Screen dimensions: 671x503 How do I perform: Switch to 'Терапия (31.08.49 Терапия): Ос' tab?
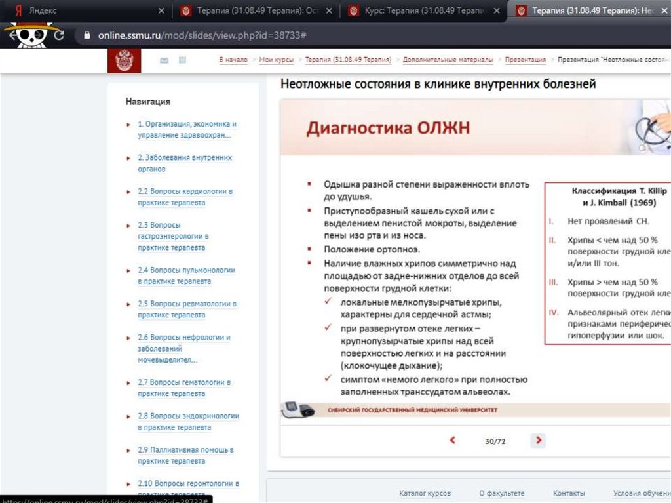(256, 10)
